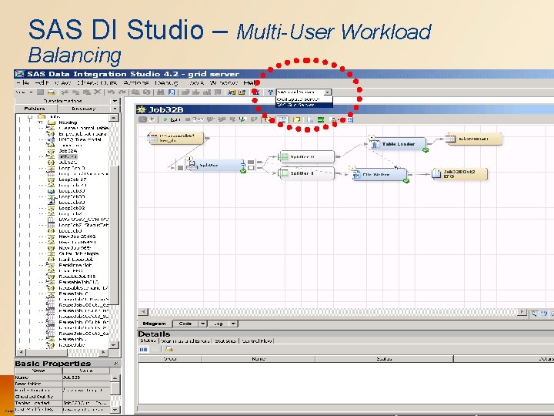This screenshot has height=416, width=554.
Task: Open the Inventory tab dropdown arrow
Action: pos(115,109)
